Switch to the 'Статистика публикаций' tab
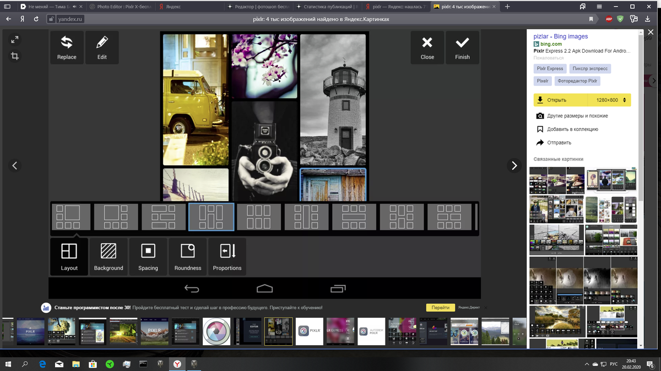 click(327, 7)
